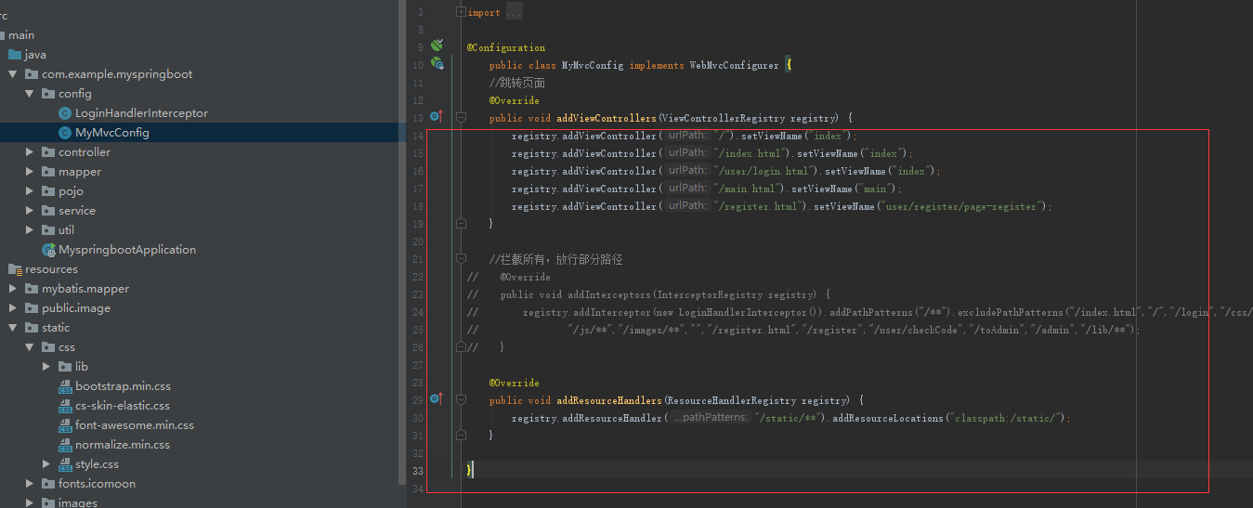Expand the style.css node arrow
The width and height of the screenshot is (1253, 508).
pyautogui.click(x=46, y=464)
